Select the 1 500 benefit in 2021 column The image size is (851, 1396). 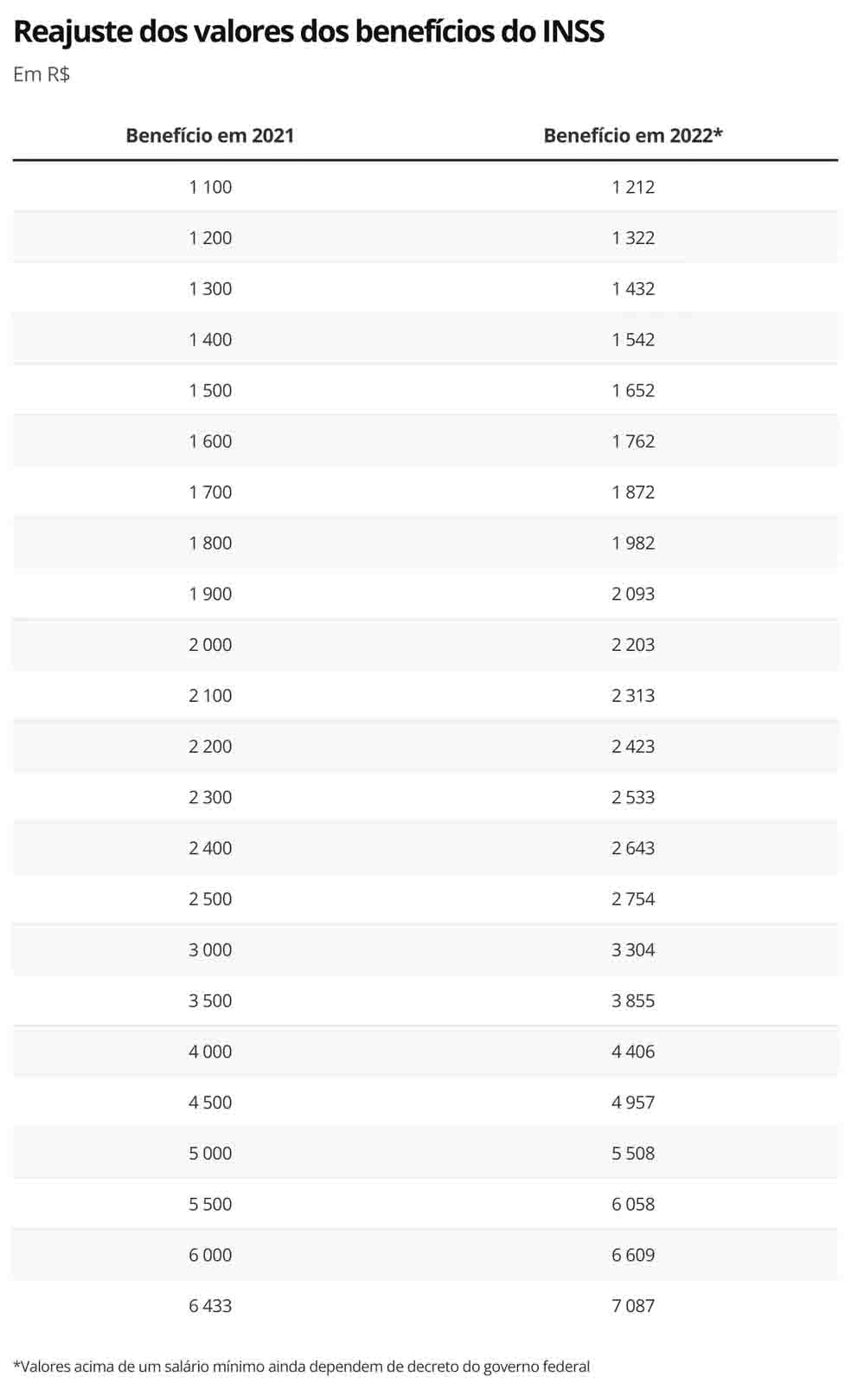point(210,390)
